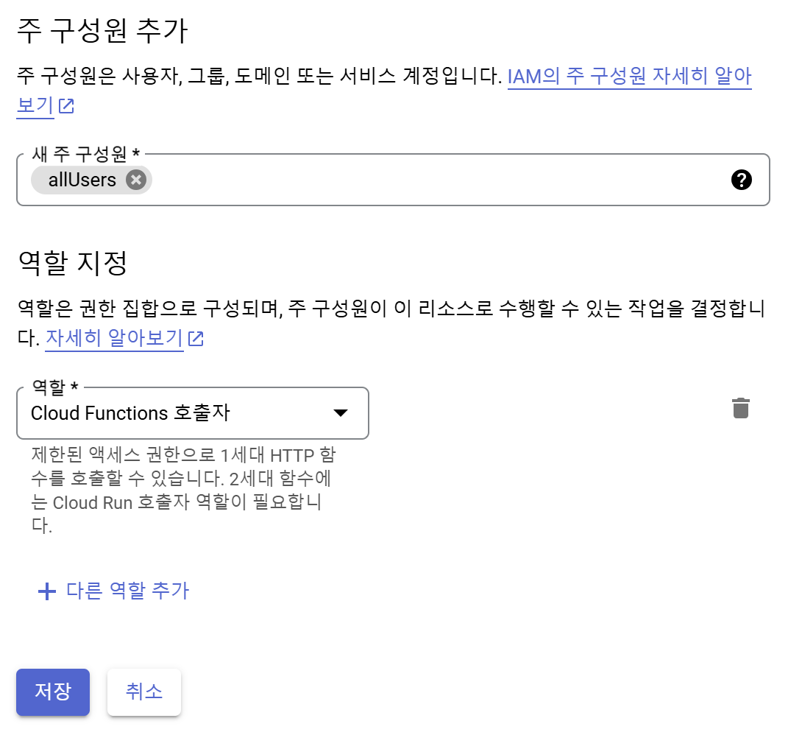Select the allUsers chip label
The height and width of the screenshot is (735, 802).
pos(82,180)
